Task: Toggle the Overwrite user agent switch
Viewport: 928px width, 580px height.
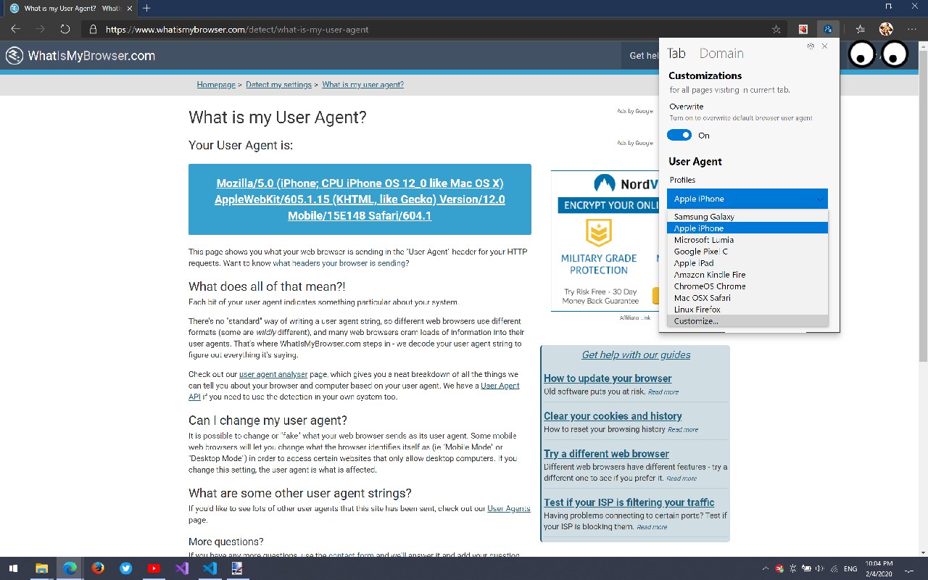Action: [x=679, y=135]
